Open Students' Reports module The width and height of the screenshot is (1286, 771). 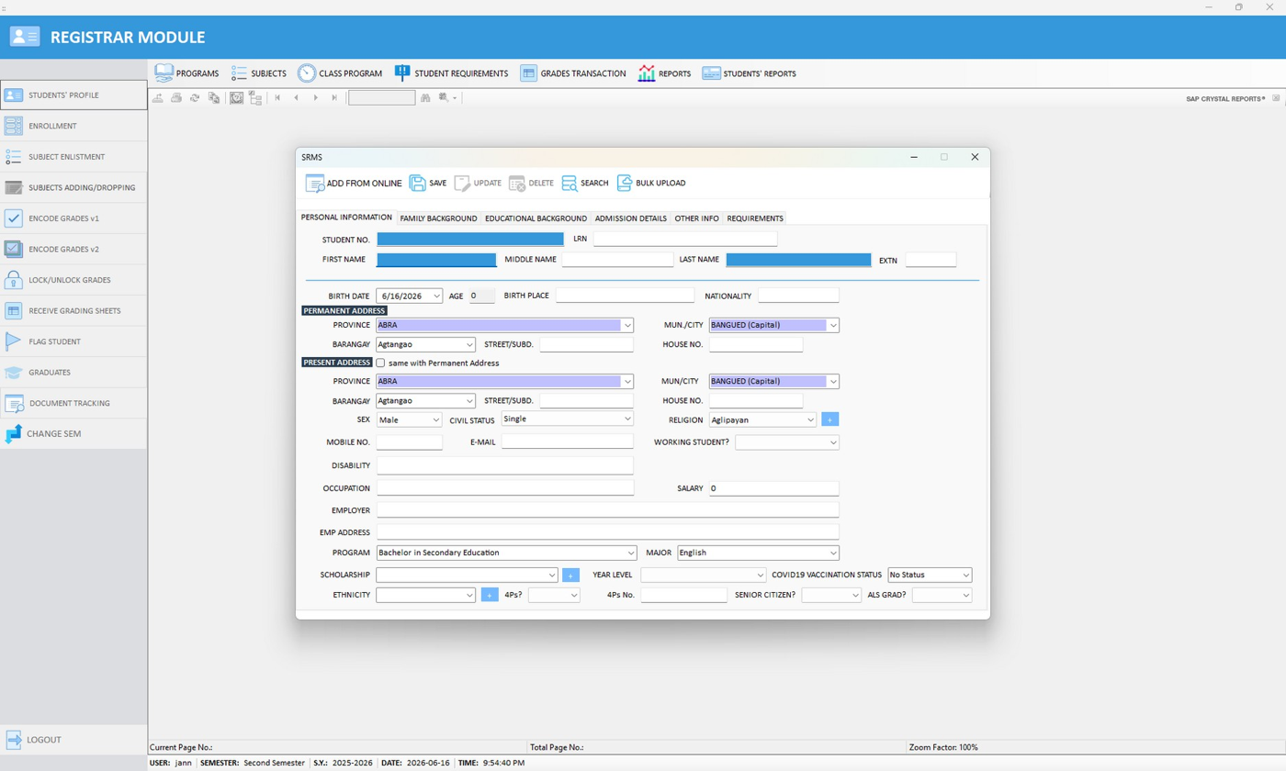tap(749, 73)
